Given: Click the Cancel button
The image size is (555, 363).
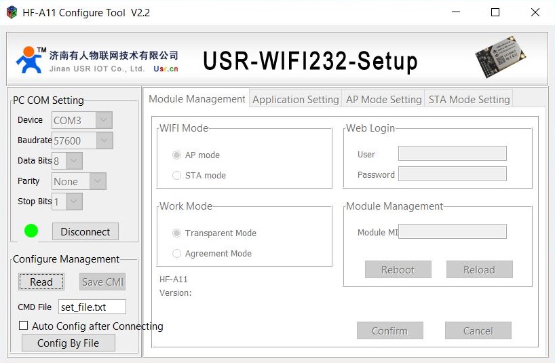Looking at the screenshot, I should pos(478,330).
